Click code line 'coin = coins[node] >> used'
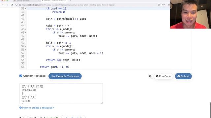Screen dimensions: 211x118 click(66, 19)
